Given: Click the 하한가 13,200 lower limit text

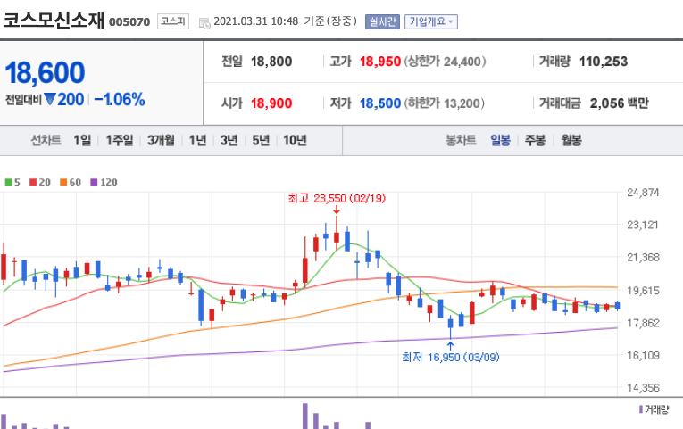Looking at the screenshot, I should (x=444, y=103).
